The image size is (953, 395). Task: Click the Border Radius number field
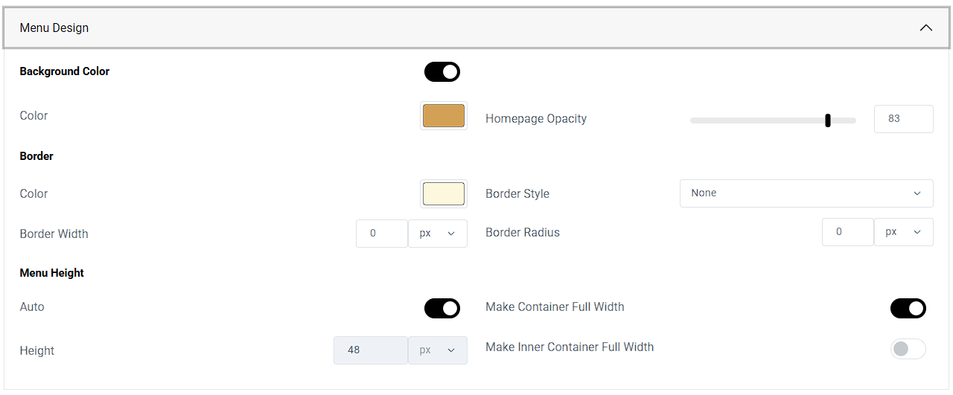[847, 232]
